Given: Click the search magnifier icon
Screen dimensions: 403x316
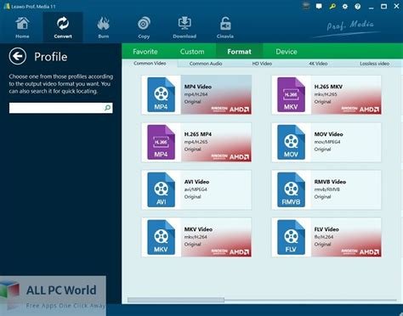Looking at the screenshot, I should [108, 108].
